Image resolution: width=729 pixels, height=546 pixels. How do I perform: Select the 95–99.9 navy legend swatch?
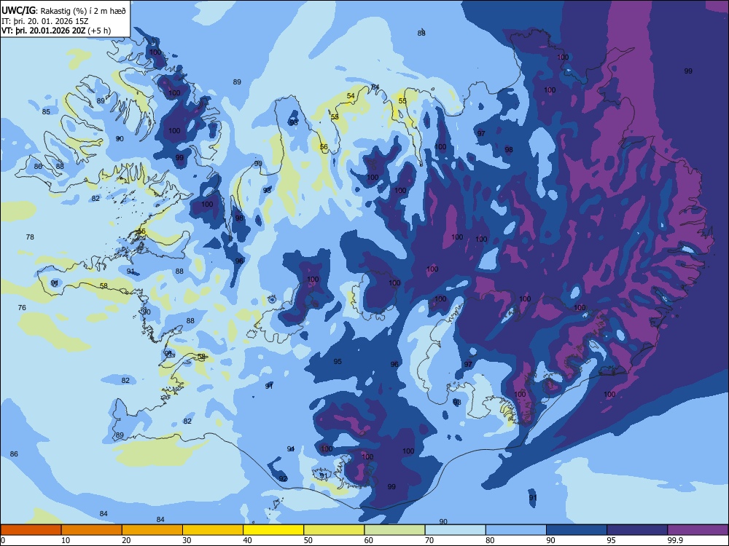[637, 530]
